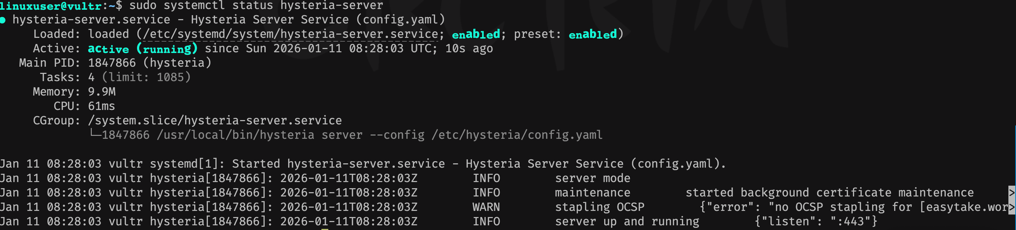Image resolution: width=1016 pixels, height=230 pixels.
Task: Click the CPU value 61ms
Action: point(101,106)
